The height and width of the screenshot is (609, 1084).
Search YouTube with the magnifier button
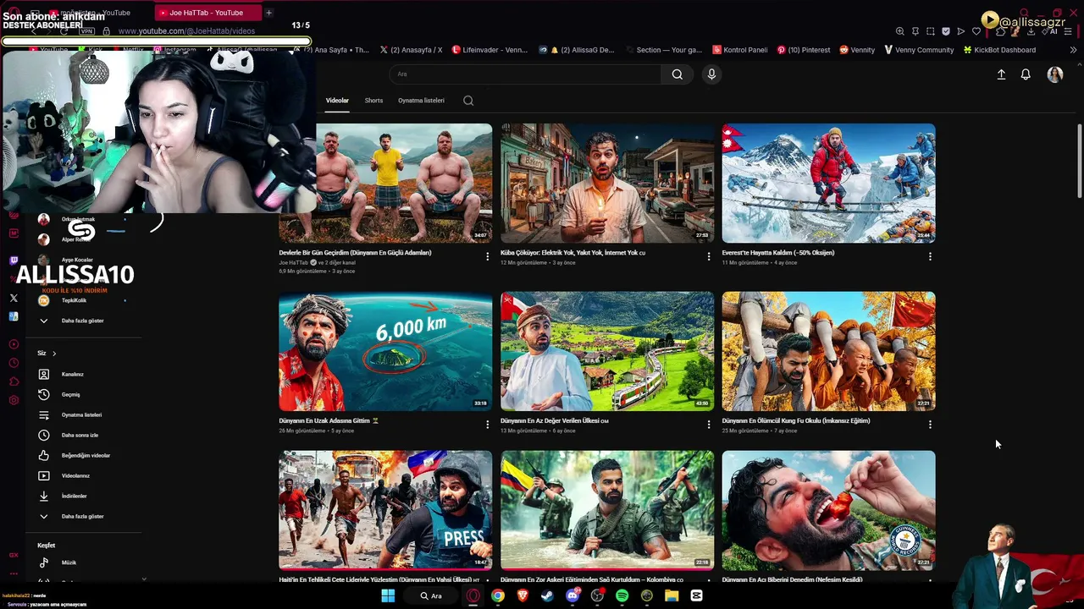point(677,74)
